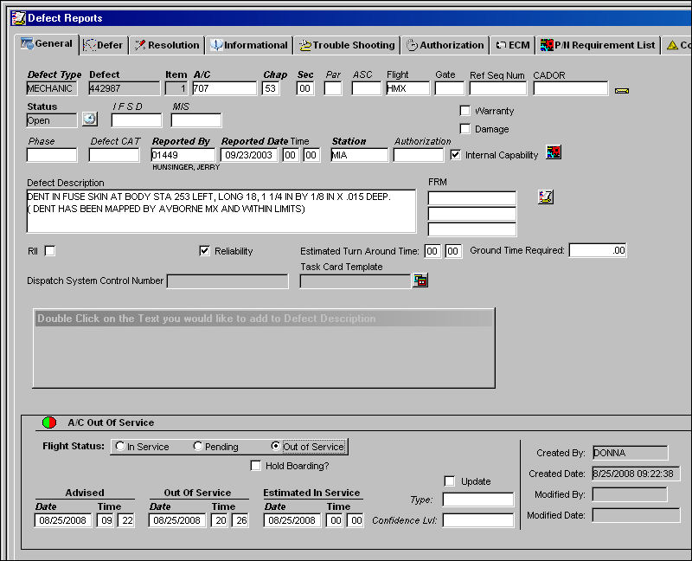Click the yellow icon next to CADOR field
Screen dimensions: 692x561
[x=622, y=91]
